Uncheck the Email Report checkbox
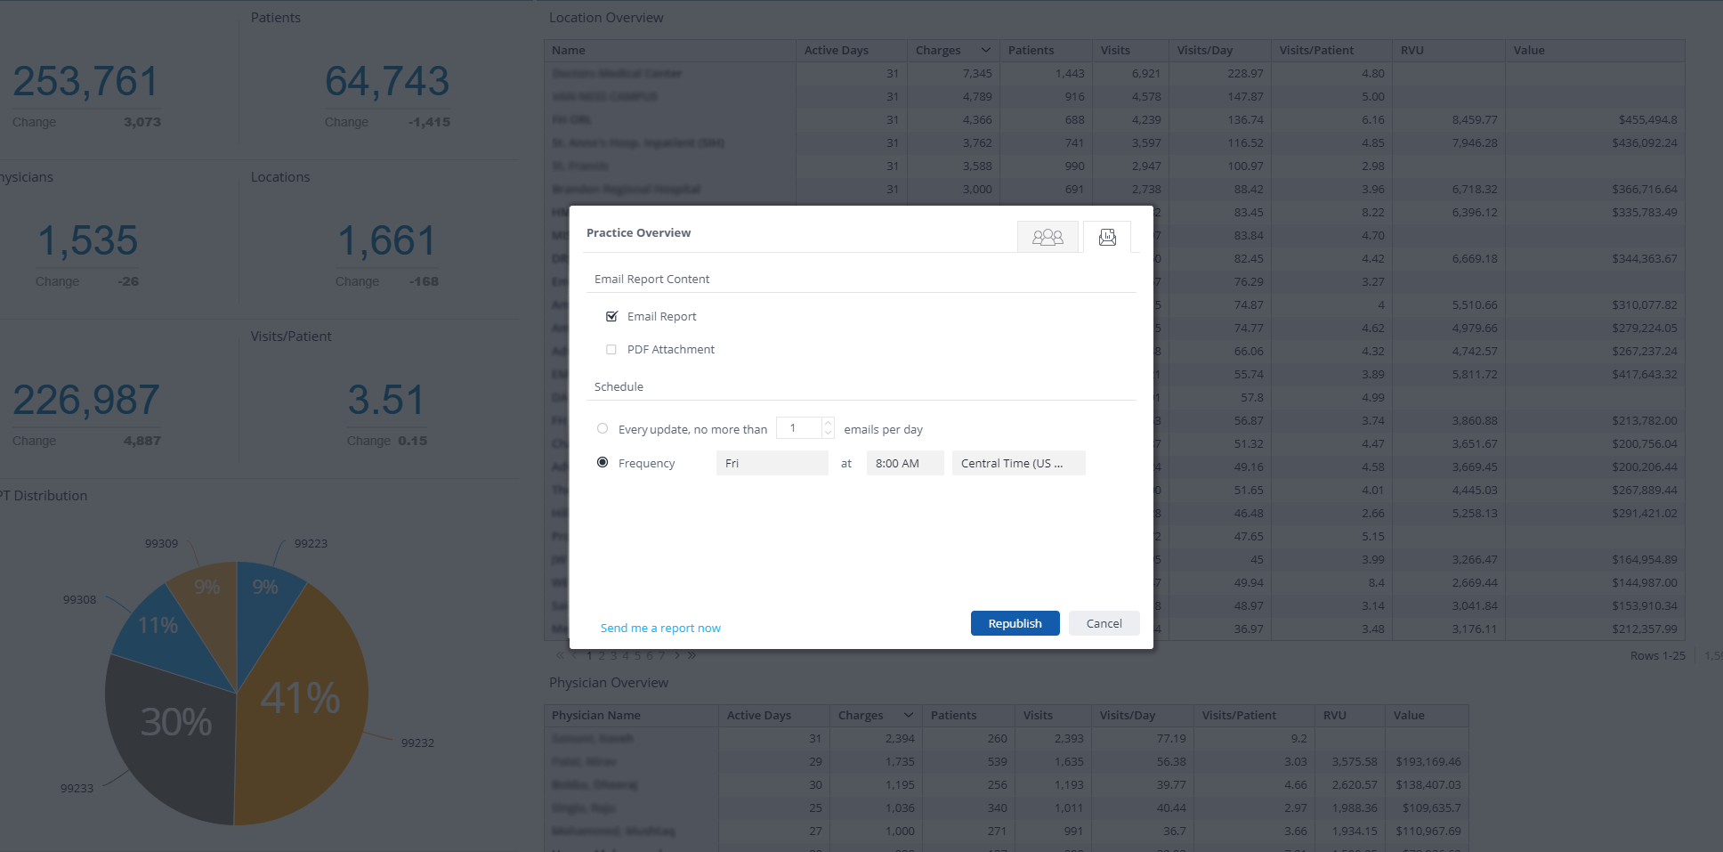The image size is (1723, 852). (611, 316)
